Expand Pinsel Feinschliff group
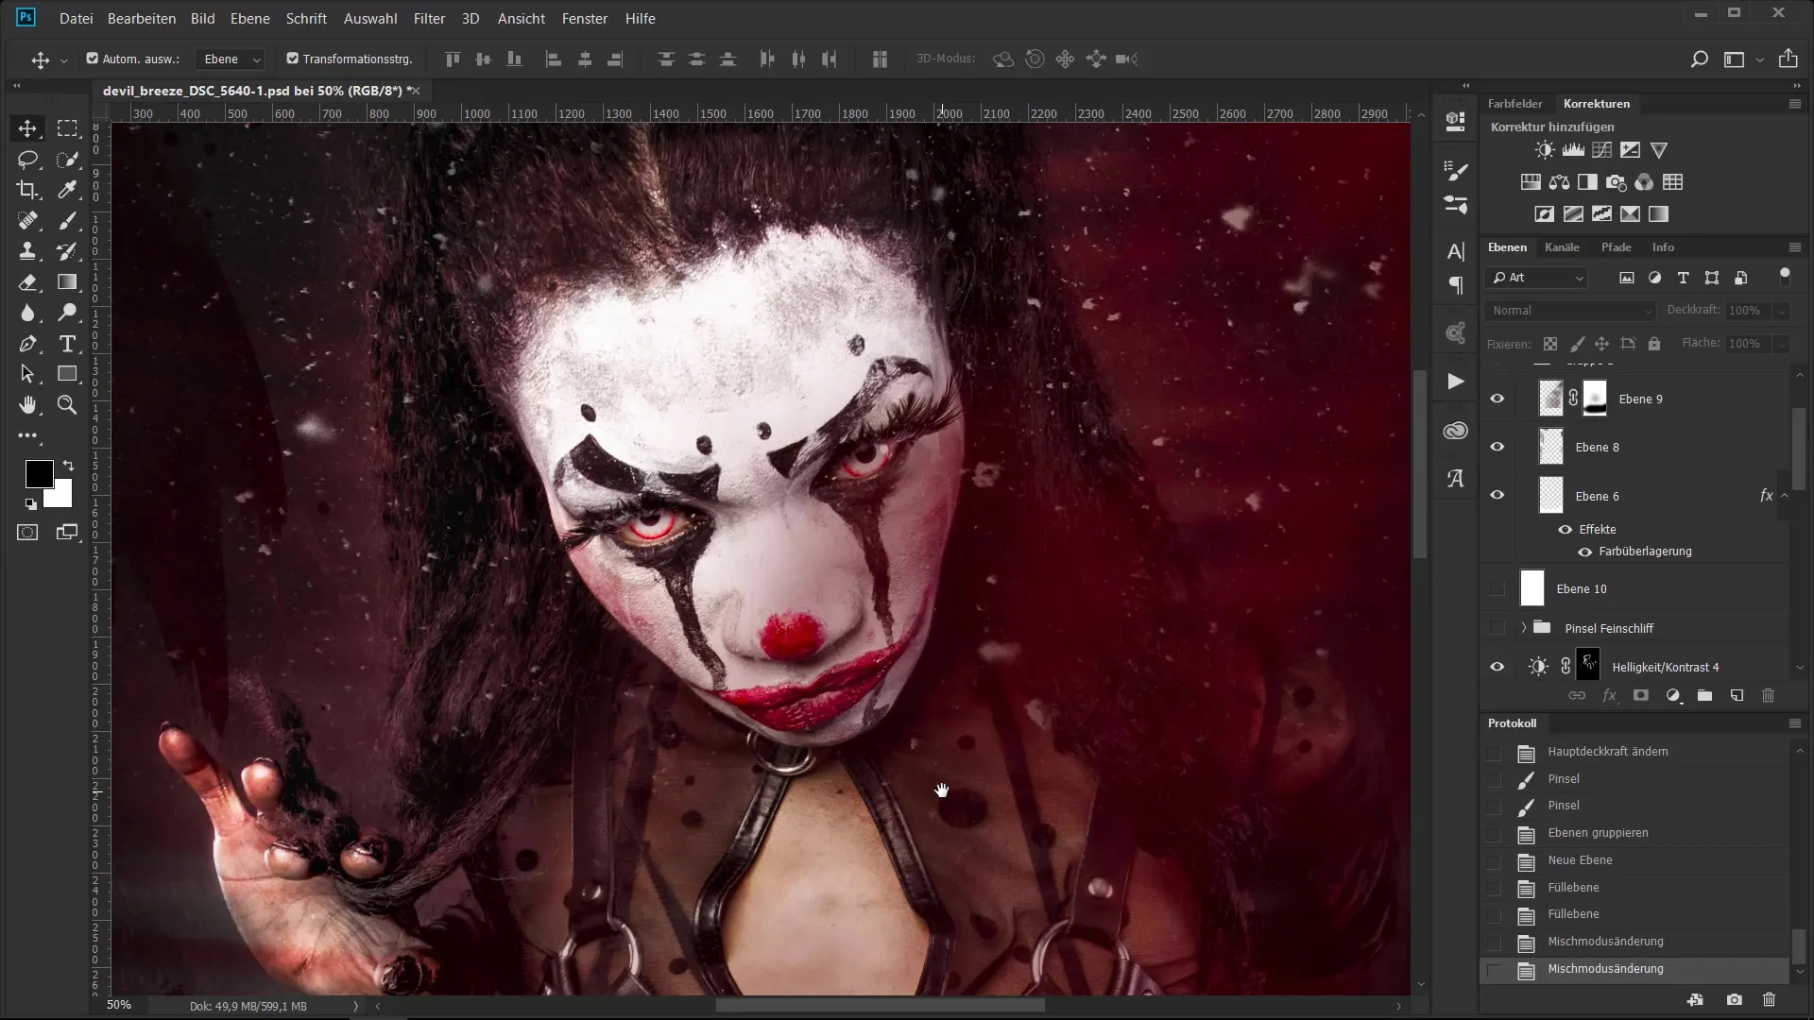The width and height of the screenshot is (1814, 1020). (1523, 628)
